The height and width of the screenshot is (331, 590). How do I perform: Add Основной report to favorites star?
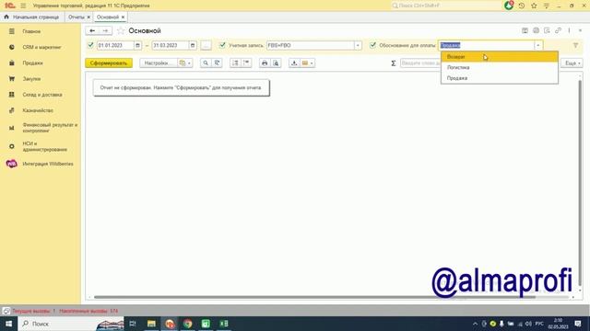pos(121,30)
